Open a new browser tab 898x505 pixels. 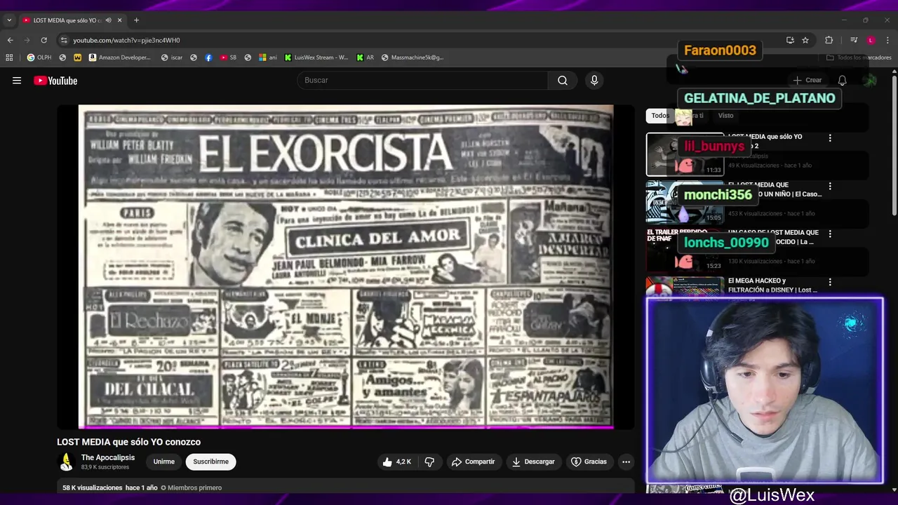(x=136, y=20)
